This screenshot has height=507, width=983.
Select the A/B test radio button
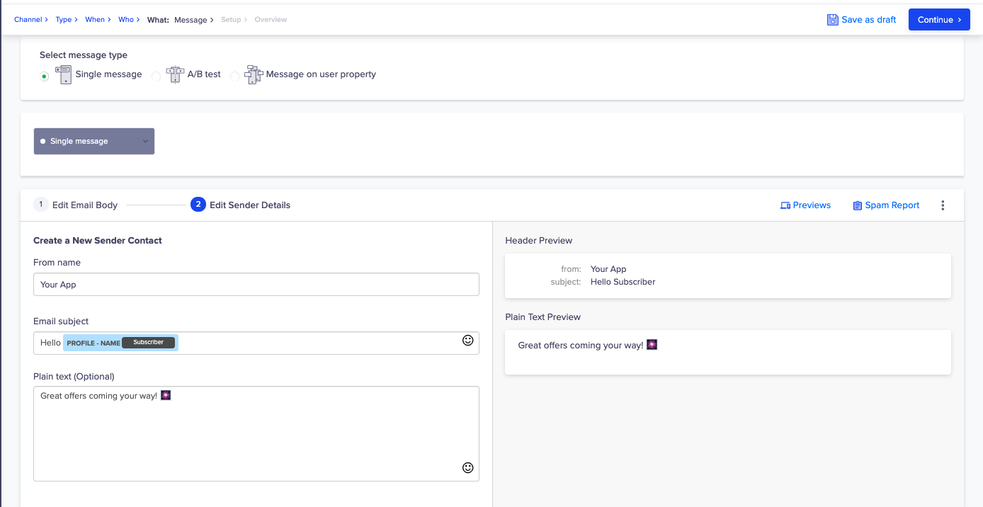tap(156, 76)
